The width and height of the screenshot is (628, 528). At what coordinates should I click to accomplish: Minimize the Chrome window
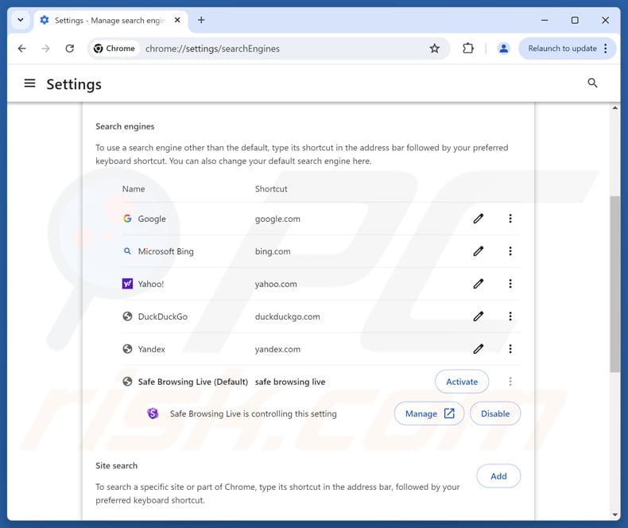545,20
